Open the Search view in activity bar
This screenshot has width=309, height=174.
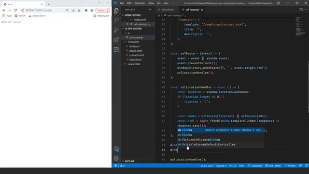click(116, 20)
